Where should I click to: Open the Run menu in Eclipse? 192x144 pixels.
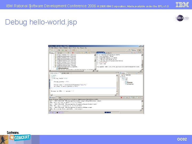(78, 48)
